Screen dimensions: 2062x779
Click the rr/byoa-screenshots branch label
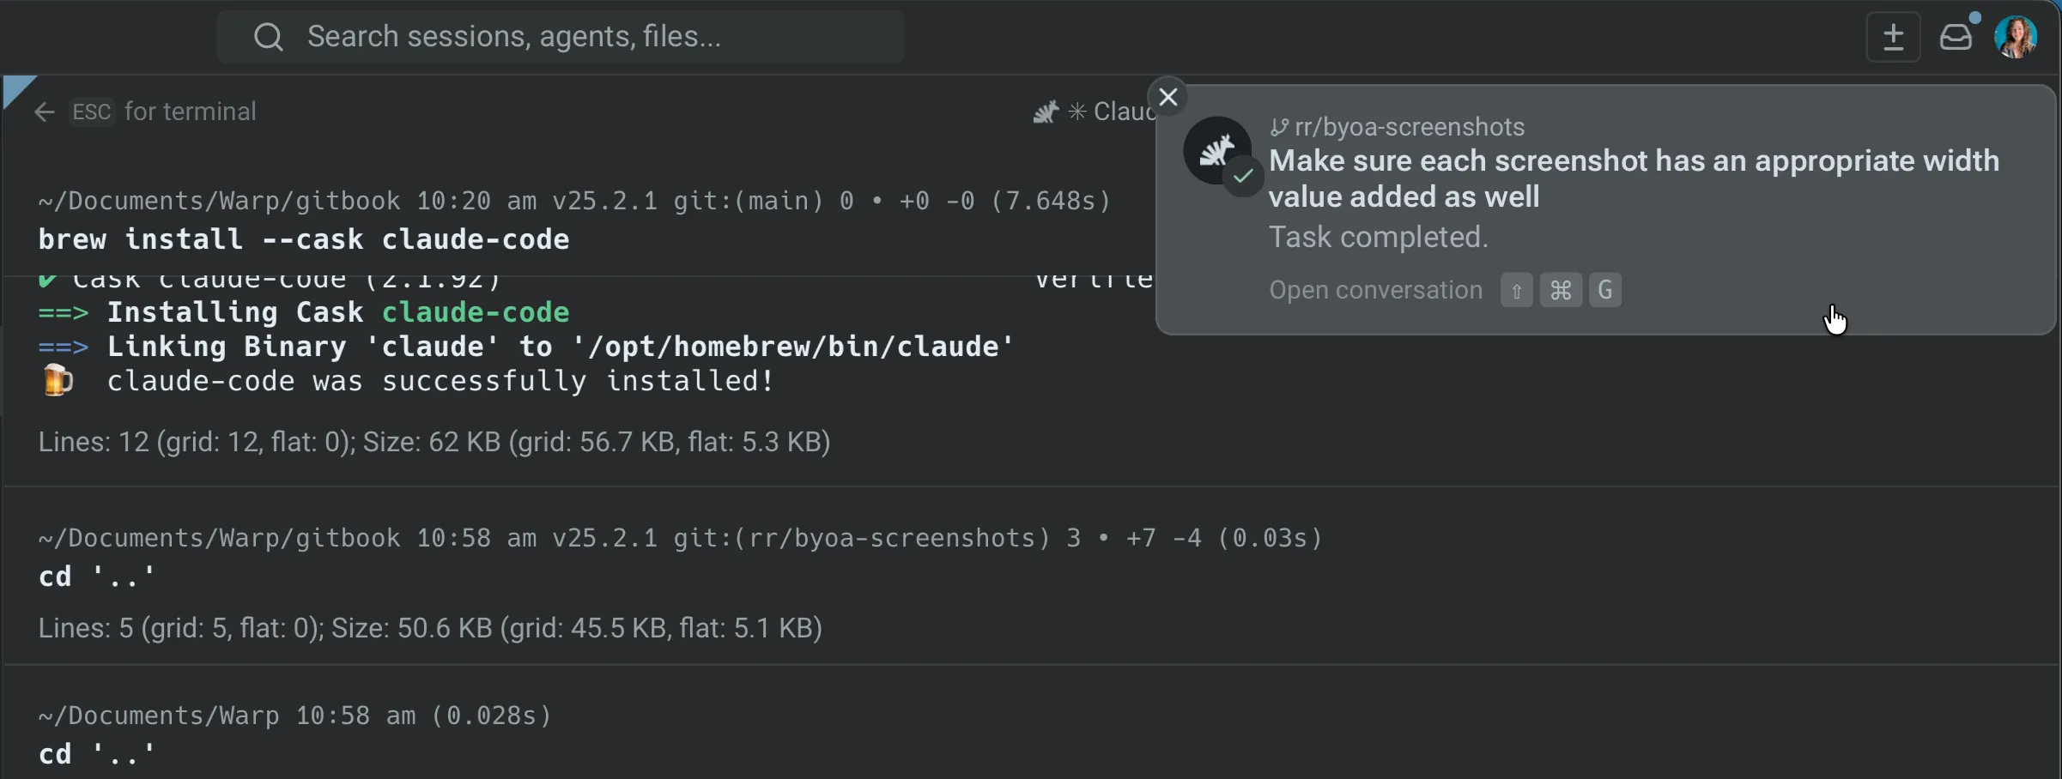pos(1410,126)
